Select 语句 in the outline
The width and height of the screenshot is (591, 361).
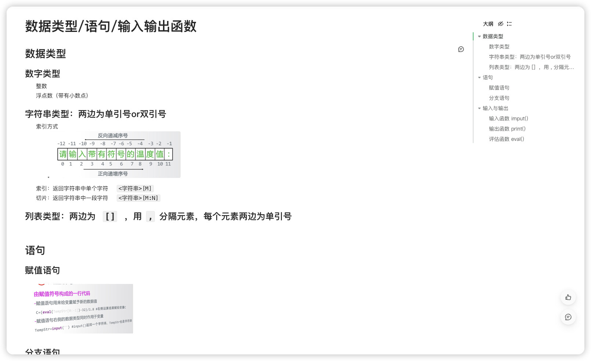pos(487,77)
